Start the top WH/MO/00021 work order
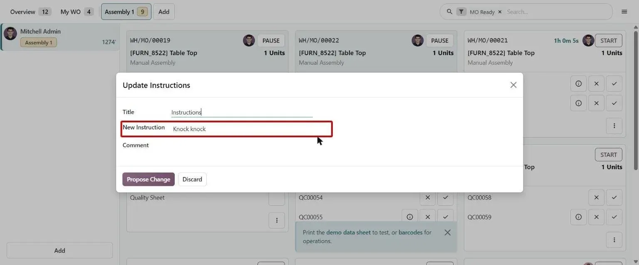The width and height of the screenshot is (639, 265). 609,41
